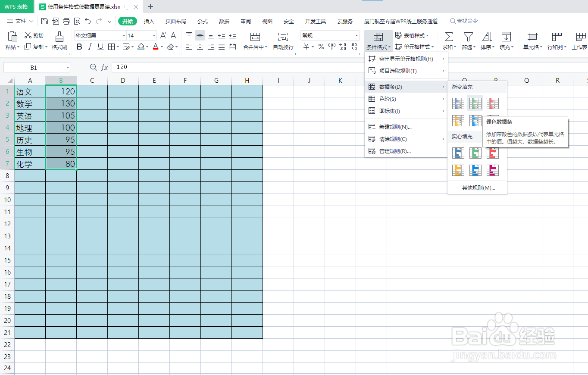Screen dimensions: 588x375
Task: Click the Paste (粘贴) clipboard icon
Action: click(x=13, y=37)
